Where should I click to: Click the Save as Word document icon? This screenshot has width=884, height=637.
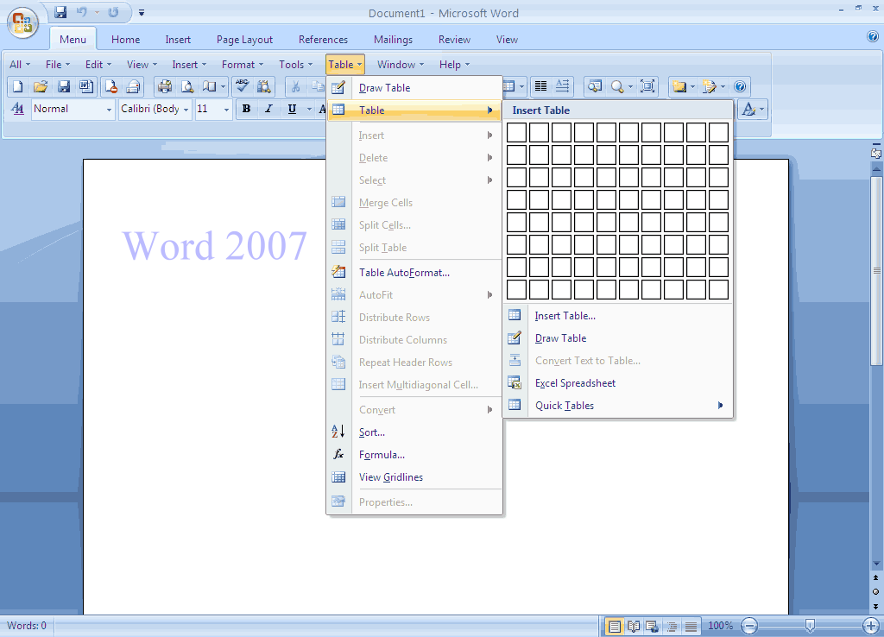click(86, 87)
